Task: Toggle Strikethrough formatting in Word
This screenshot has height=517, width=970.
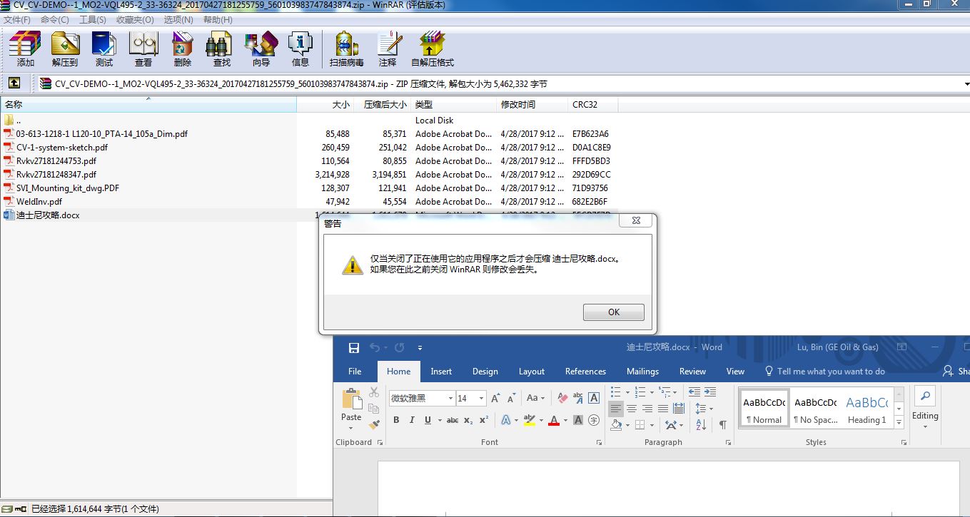Action: pos(452,420)
